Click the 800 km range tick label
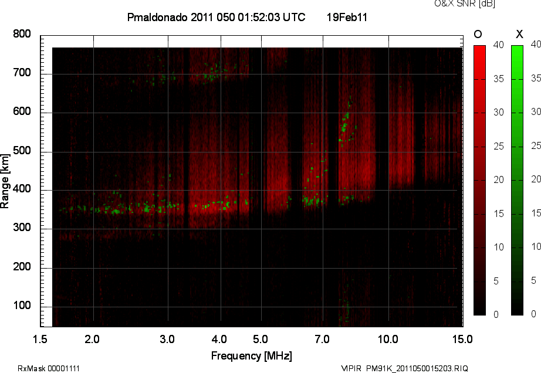This screenshot has width=541, height=373. click(x=22, y=34)
